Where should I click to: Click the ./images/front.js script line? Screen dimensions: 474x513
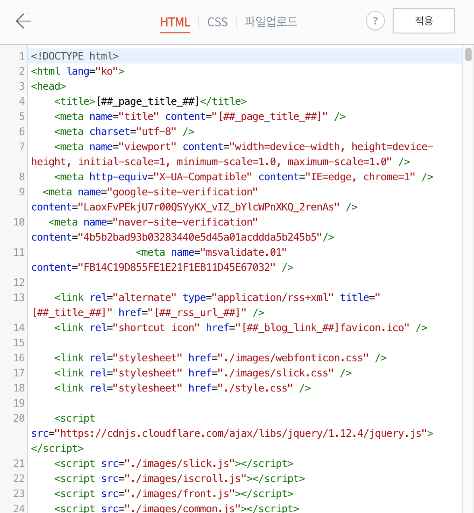(174, 494)
